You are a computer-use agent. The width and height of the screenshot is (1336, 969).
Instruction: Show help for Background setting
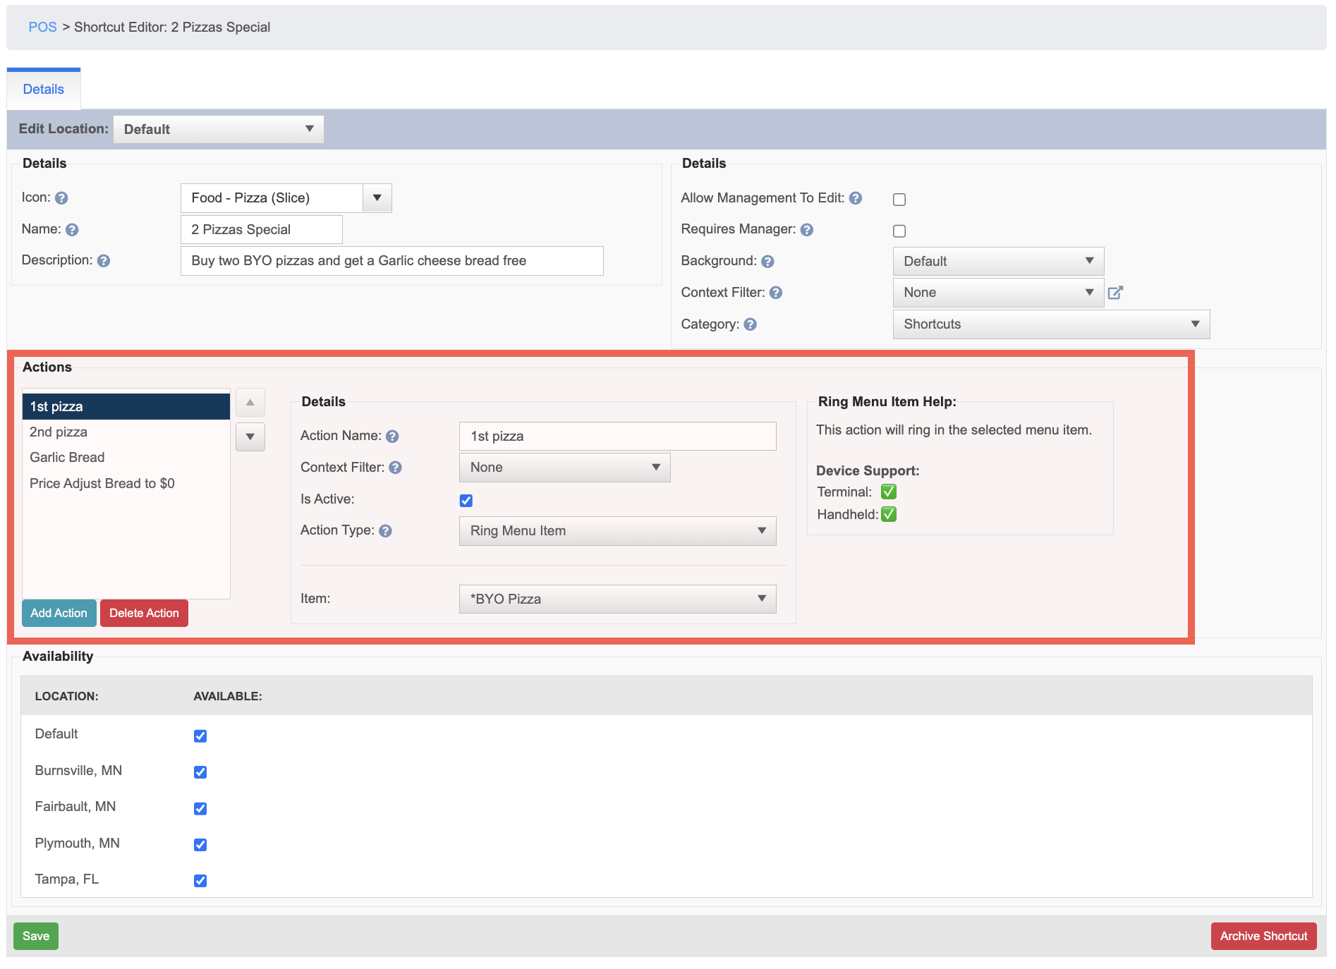(768, 262)
